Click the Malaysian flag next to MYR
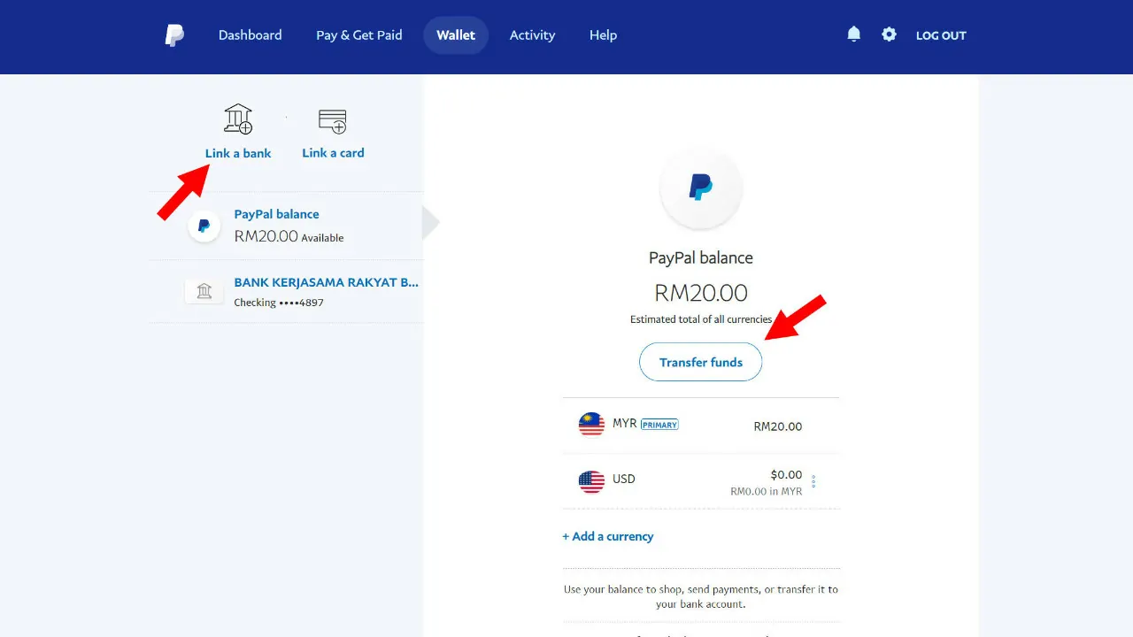 click(590, 424)
